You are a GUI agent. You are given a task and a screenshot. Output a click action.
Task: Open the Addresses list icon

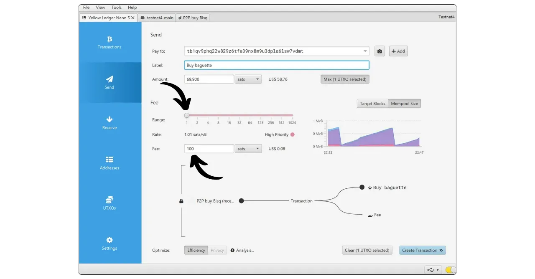(x=110, y=160)
